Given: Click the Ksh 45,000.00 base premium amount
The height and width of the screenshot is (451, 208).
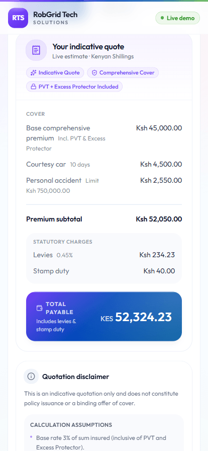Looking at the screenshot, I should click(159, 128).
